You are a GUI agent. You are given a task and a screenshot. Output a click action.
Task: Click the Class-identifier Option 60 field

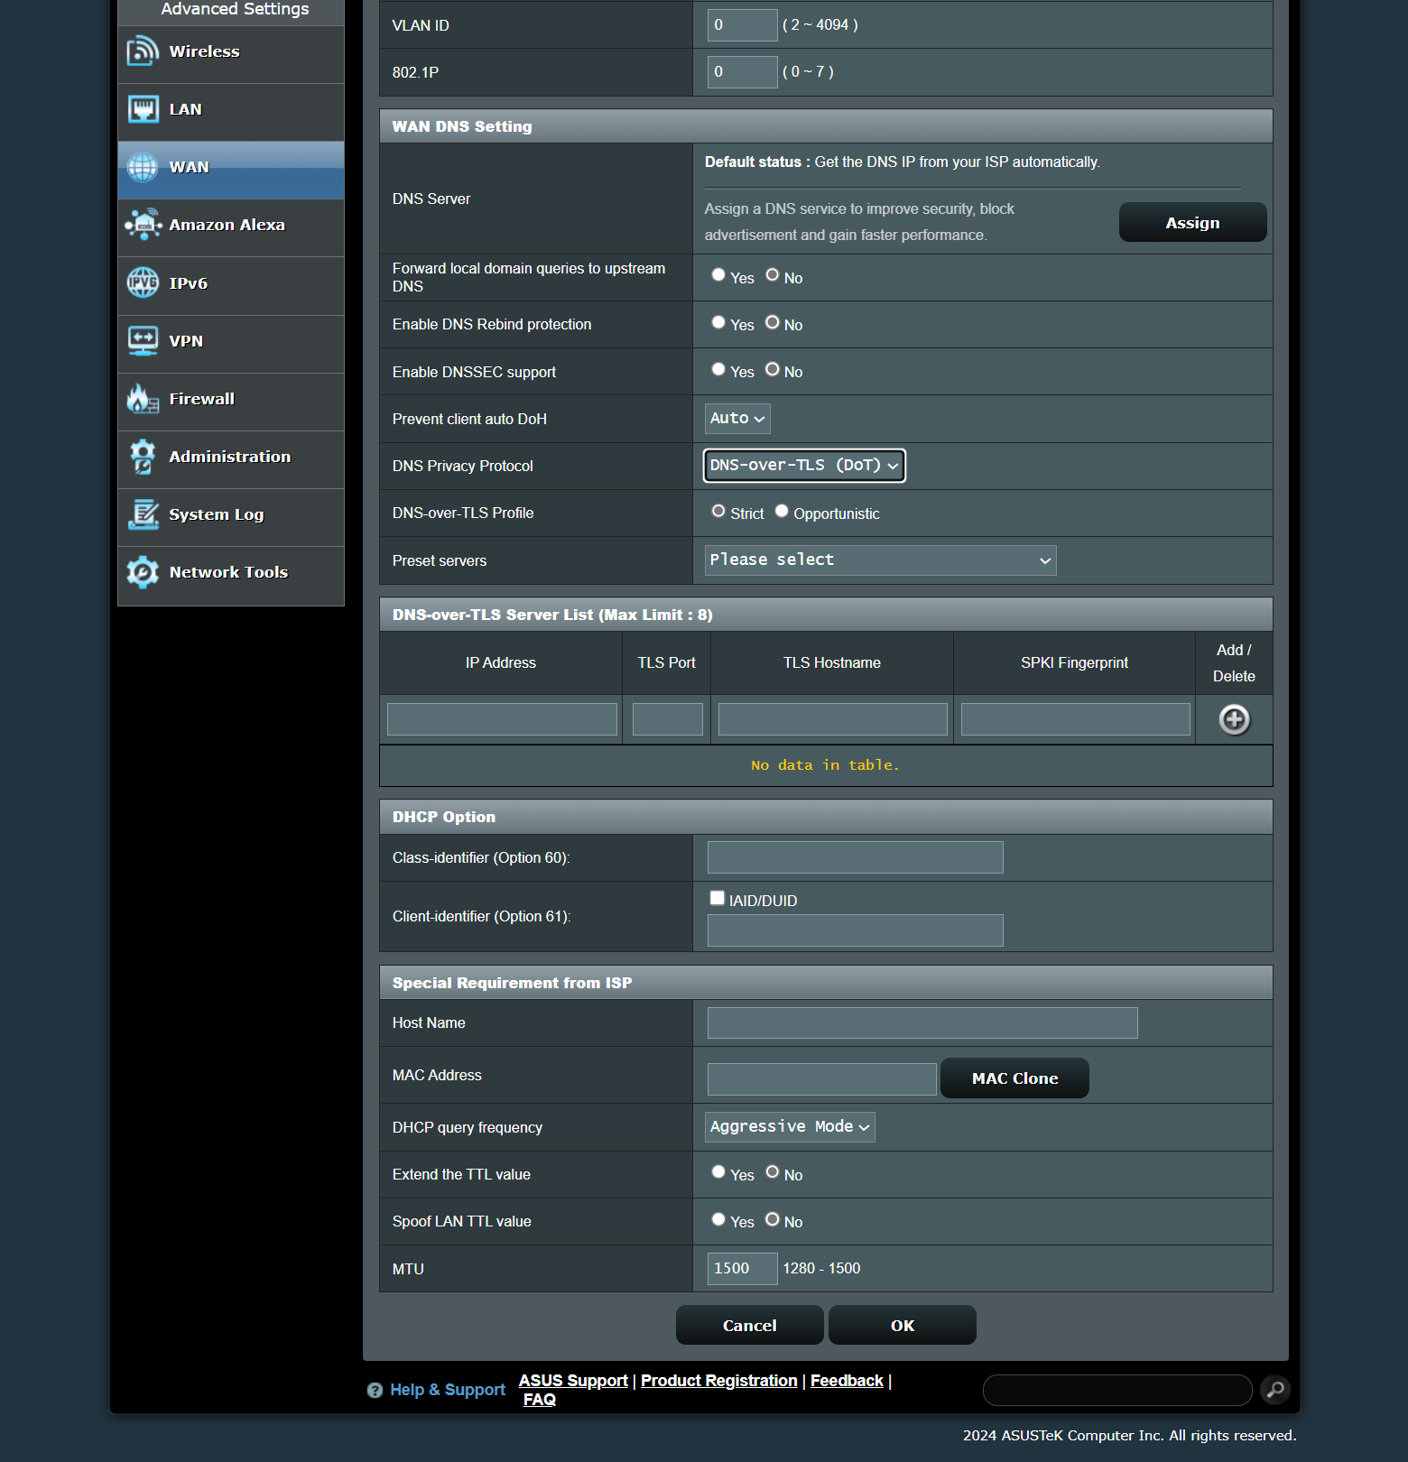coord(856,857)
